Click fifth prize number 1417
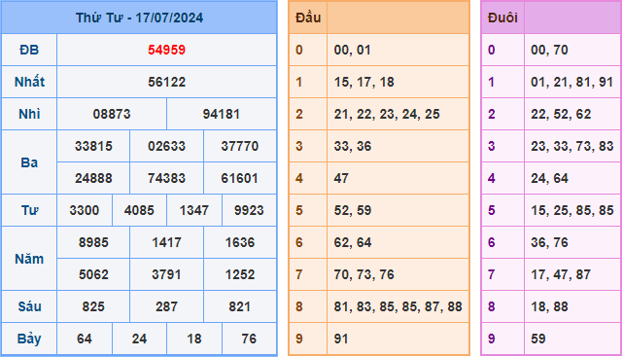Image resolution: width=623 pixels, height=357 pixels. [166, 242]
